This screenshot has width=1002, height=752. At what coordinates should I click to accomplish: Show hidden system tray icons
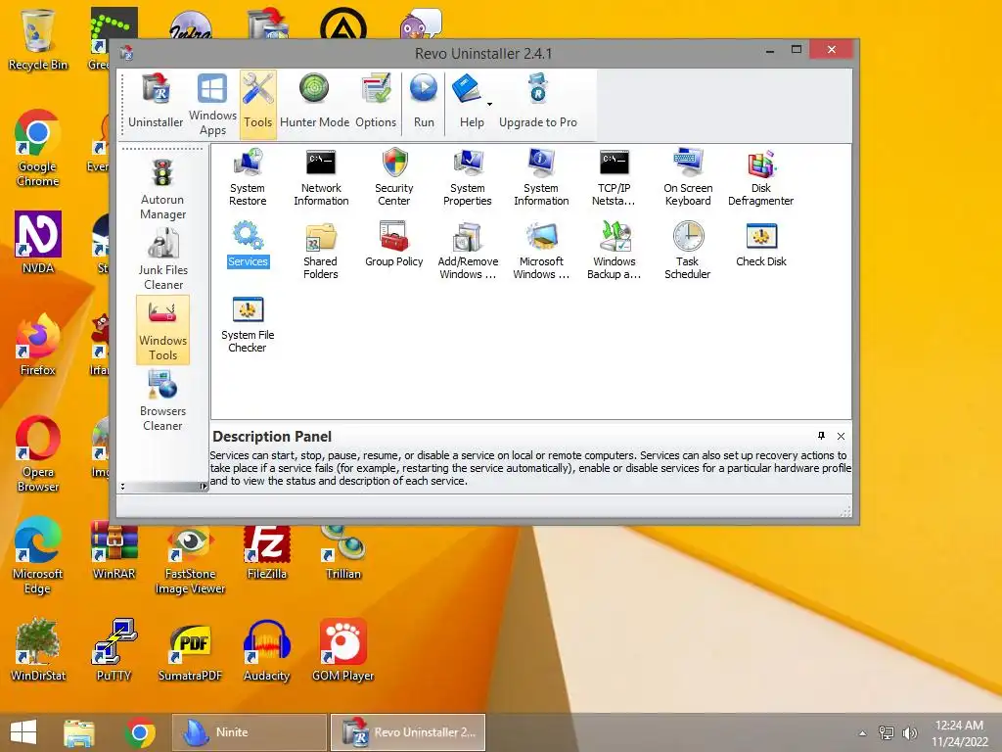tap(863, 733)
